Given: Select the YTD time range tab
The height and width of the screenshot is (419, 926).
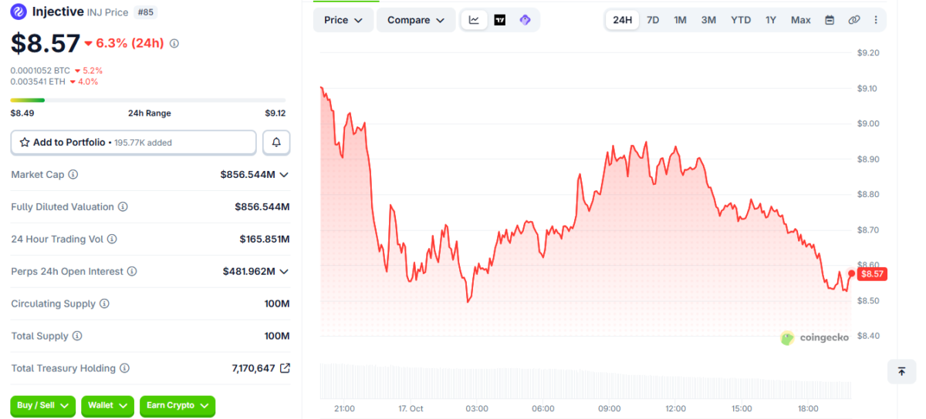Looking at the screenshot, I should click(741, 20).
